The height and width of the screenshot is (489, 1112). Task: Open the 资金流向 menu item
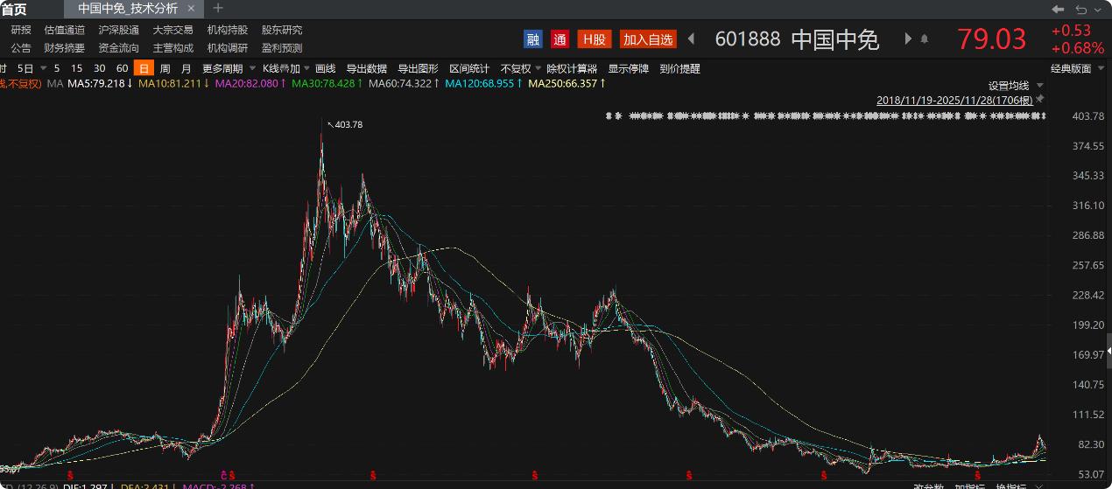click(x=118, y=48)
